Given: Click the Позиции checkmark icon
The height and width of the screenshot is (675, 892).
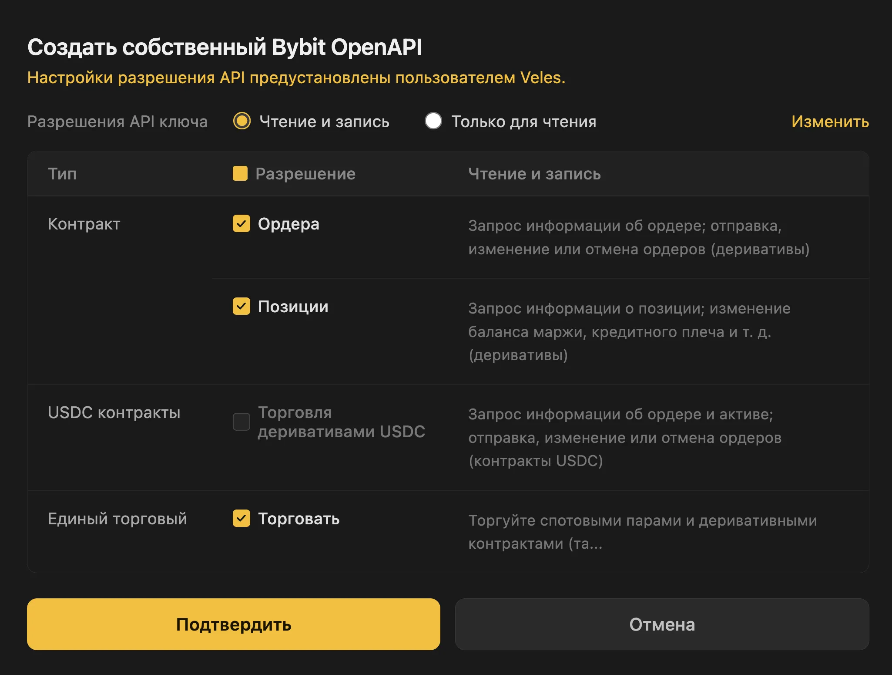Looking at the screenshot, I should (x=241, y=307).
